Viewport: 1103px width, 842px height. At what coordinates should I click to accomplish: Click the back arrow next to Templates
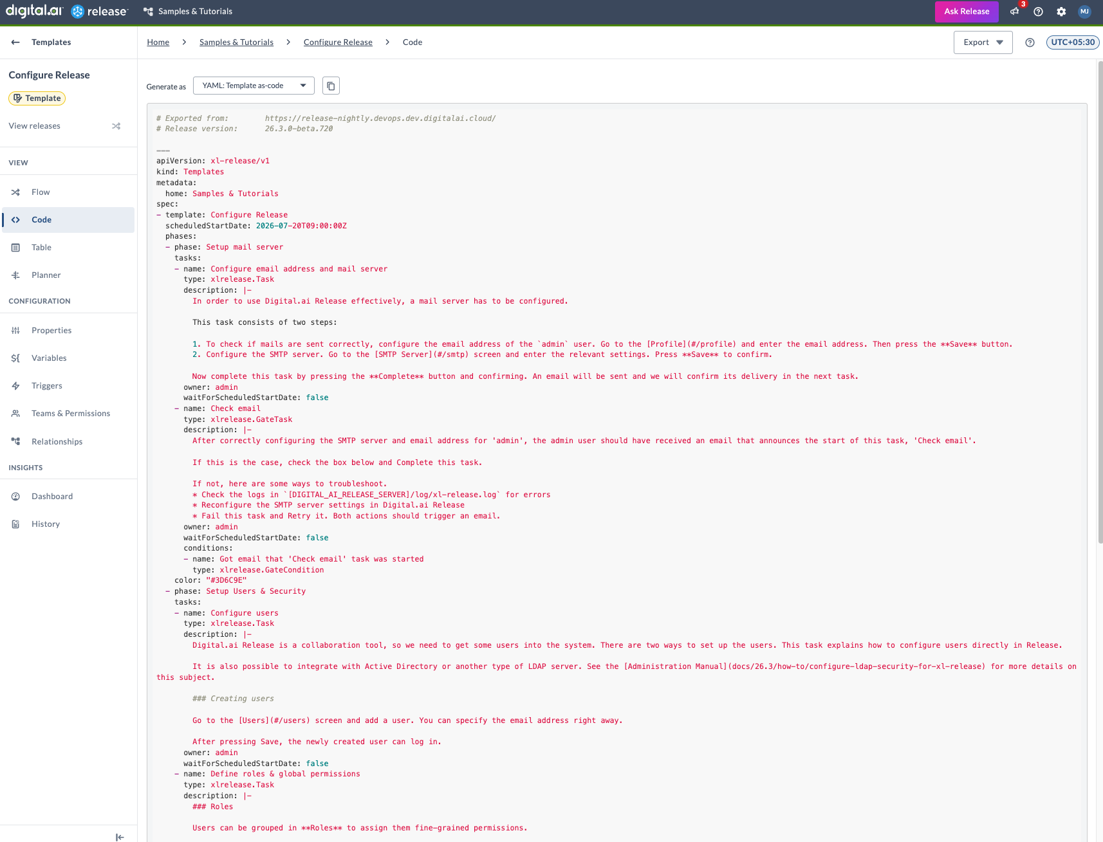[x=15, y=42]
